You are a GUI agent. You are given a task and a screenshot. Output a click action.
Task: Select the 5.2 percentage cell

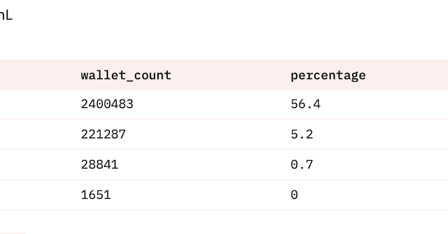(302, 134)
